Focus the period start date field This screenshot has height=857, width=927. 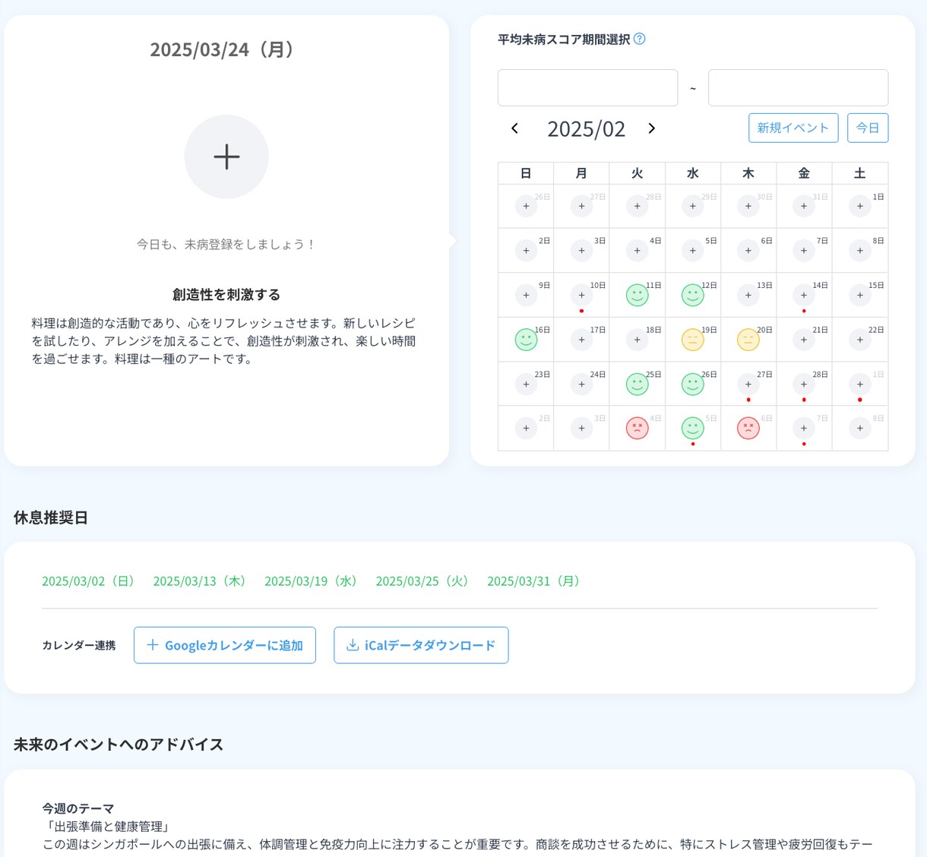point(587,87)
